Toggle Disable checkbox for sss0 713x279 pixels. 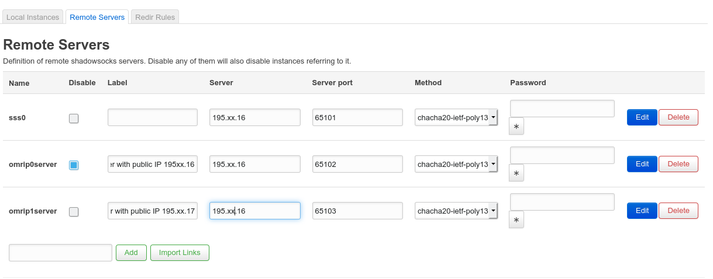click(x=74, y=118)
